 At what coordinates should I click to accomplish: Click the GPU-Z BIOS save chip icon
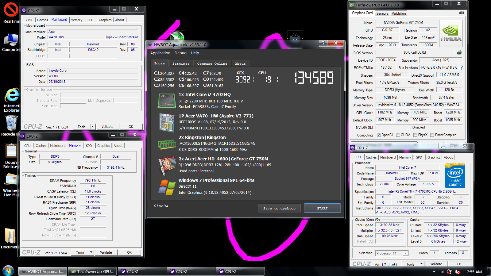[x=459, y=52]
